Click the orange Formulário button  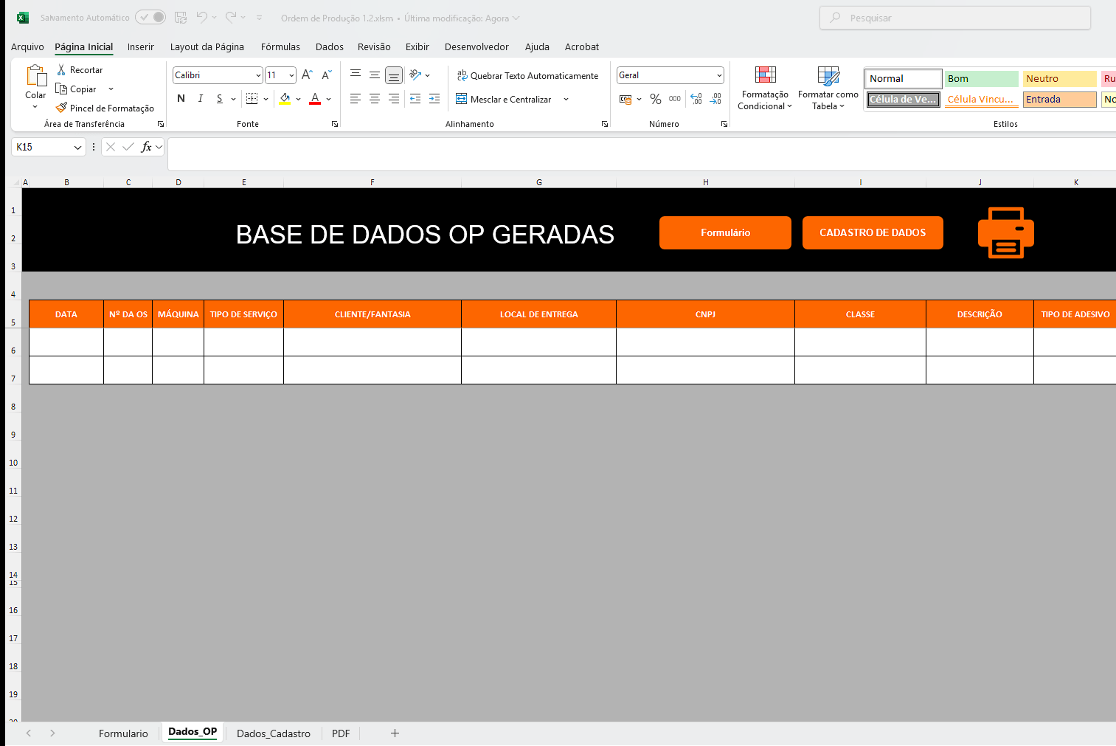(725, 232)
